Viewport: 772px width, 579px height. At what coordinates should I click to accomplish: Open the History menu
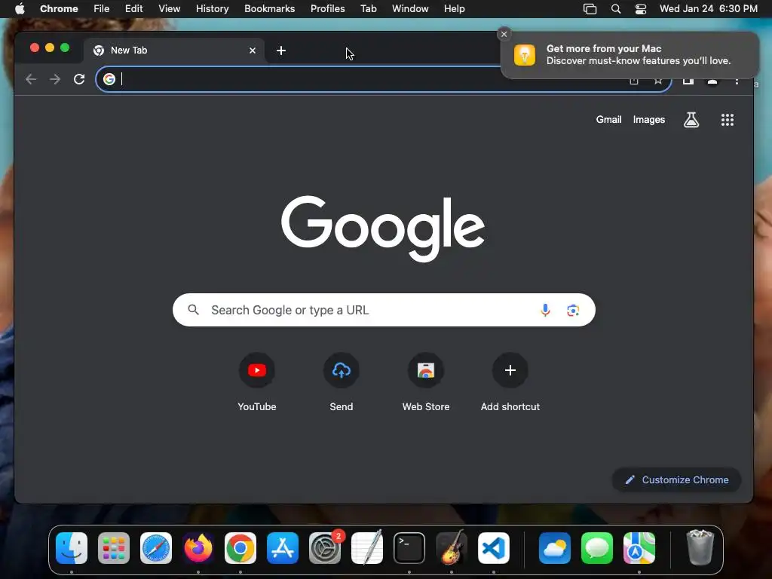pos(212,9)
